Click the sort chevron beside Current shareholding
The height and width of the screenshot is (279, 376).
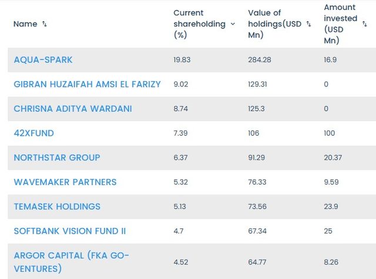(233, 24)
